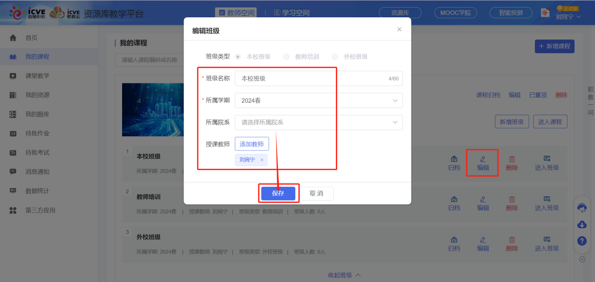595x282 pixels.
Task: Click the delete trash icon for 教师培训 class
Action: tap(512, 200)
